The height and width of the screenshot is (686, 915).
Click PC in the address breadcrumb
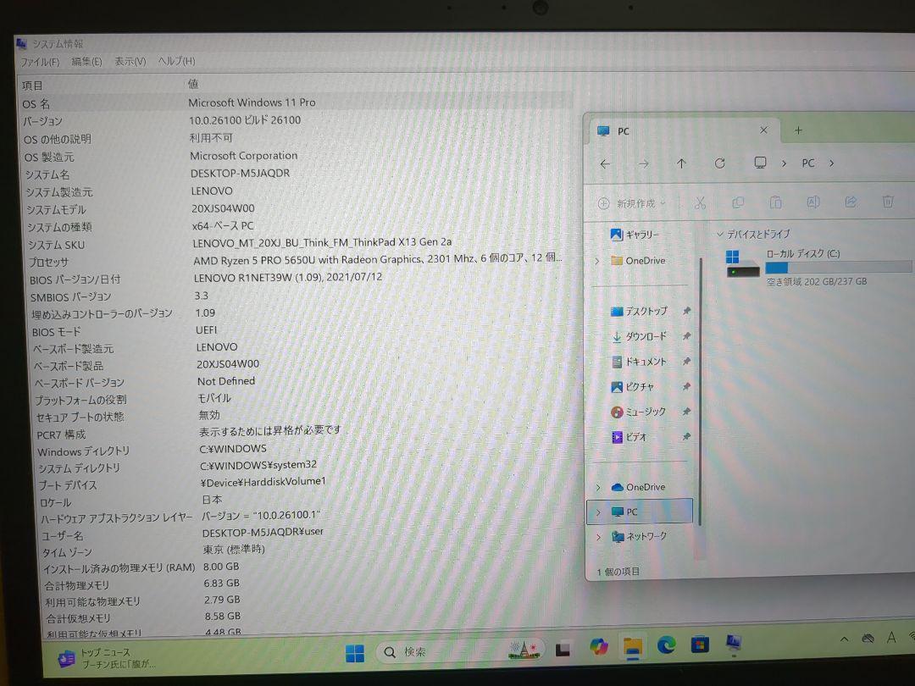[x=807, y=163]
